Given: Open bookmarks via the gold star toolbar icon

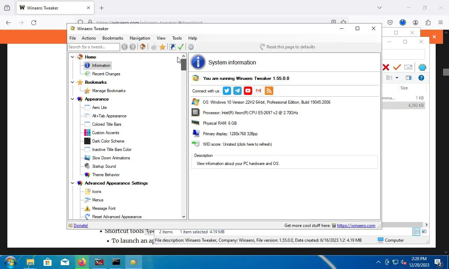Looking at the screenshot, I should (162, 47).
